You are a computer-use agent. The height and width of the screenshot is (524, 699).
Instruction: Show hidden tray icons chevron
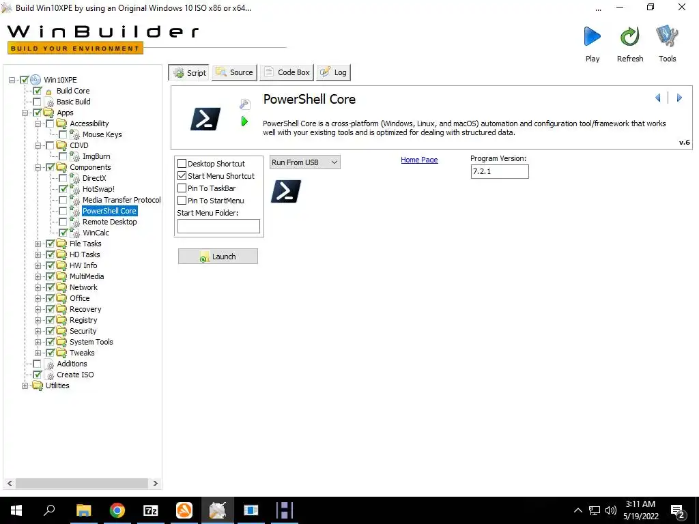point(577,510)
